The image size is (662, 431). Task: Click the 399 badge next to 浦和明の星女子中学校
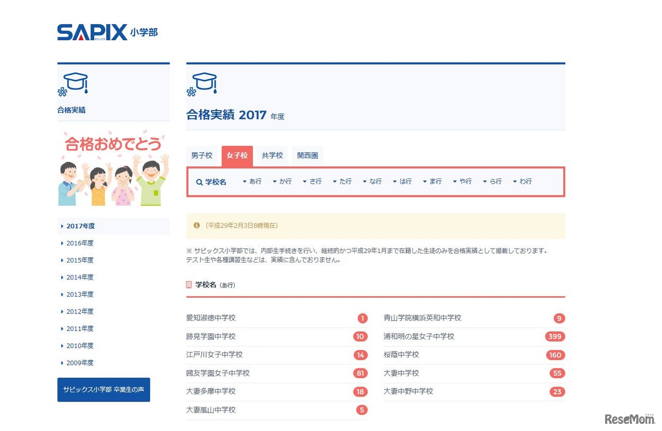(x=554, y=336)
